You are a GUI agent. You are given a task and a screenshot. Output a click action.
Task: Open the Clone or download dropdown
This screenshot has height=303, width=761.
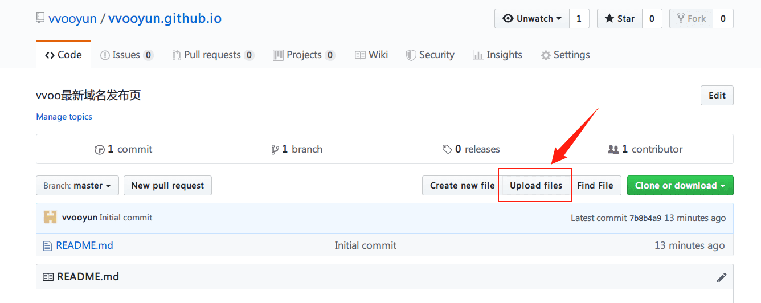pyautogui.click(x=680, y=186)
